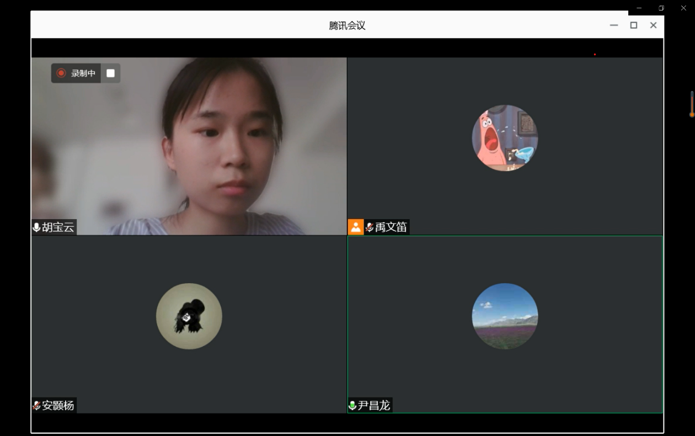Select the Patrick Star avatar of 禹文笛
Image resolution: width=695 pixels, height=436 pixels.
click(505, 138)
